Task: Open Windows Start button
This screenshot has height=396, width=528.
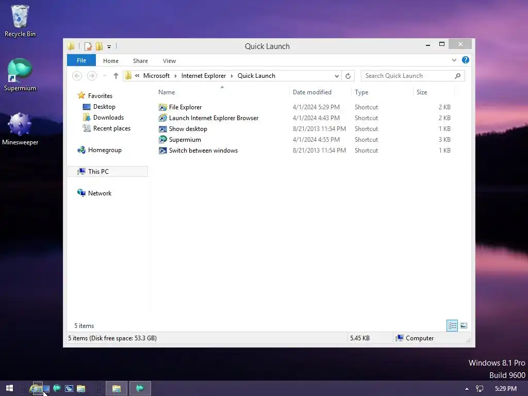Action: 9,388
